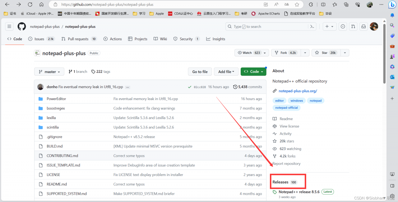This screenshot has width=398, height=202.
Task: Open the paper plane icon in Edge sidebar
Action: [x=392, y=87]
